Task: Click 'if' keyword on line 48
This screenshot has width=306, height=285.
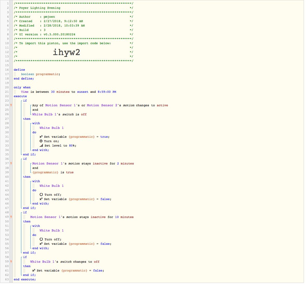Action: (x=25, y=212)
